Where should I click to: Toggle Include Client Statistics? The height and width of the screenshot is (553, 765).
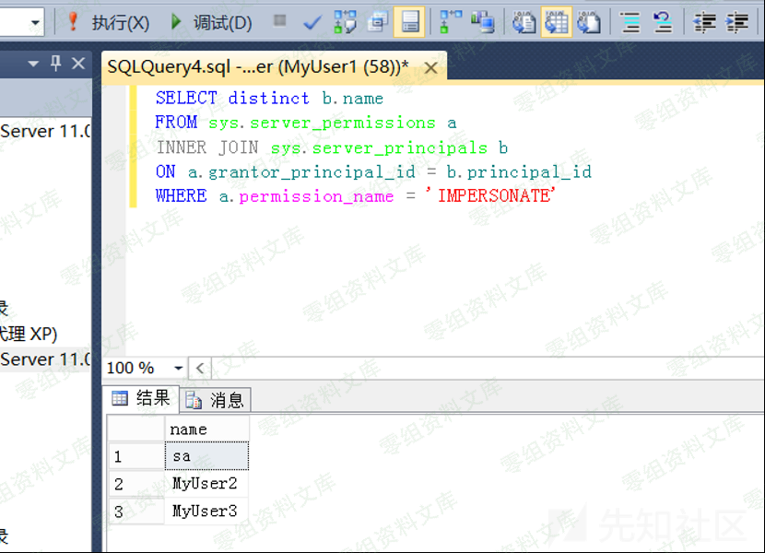click(x=482, y=22)
